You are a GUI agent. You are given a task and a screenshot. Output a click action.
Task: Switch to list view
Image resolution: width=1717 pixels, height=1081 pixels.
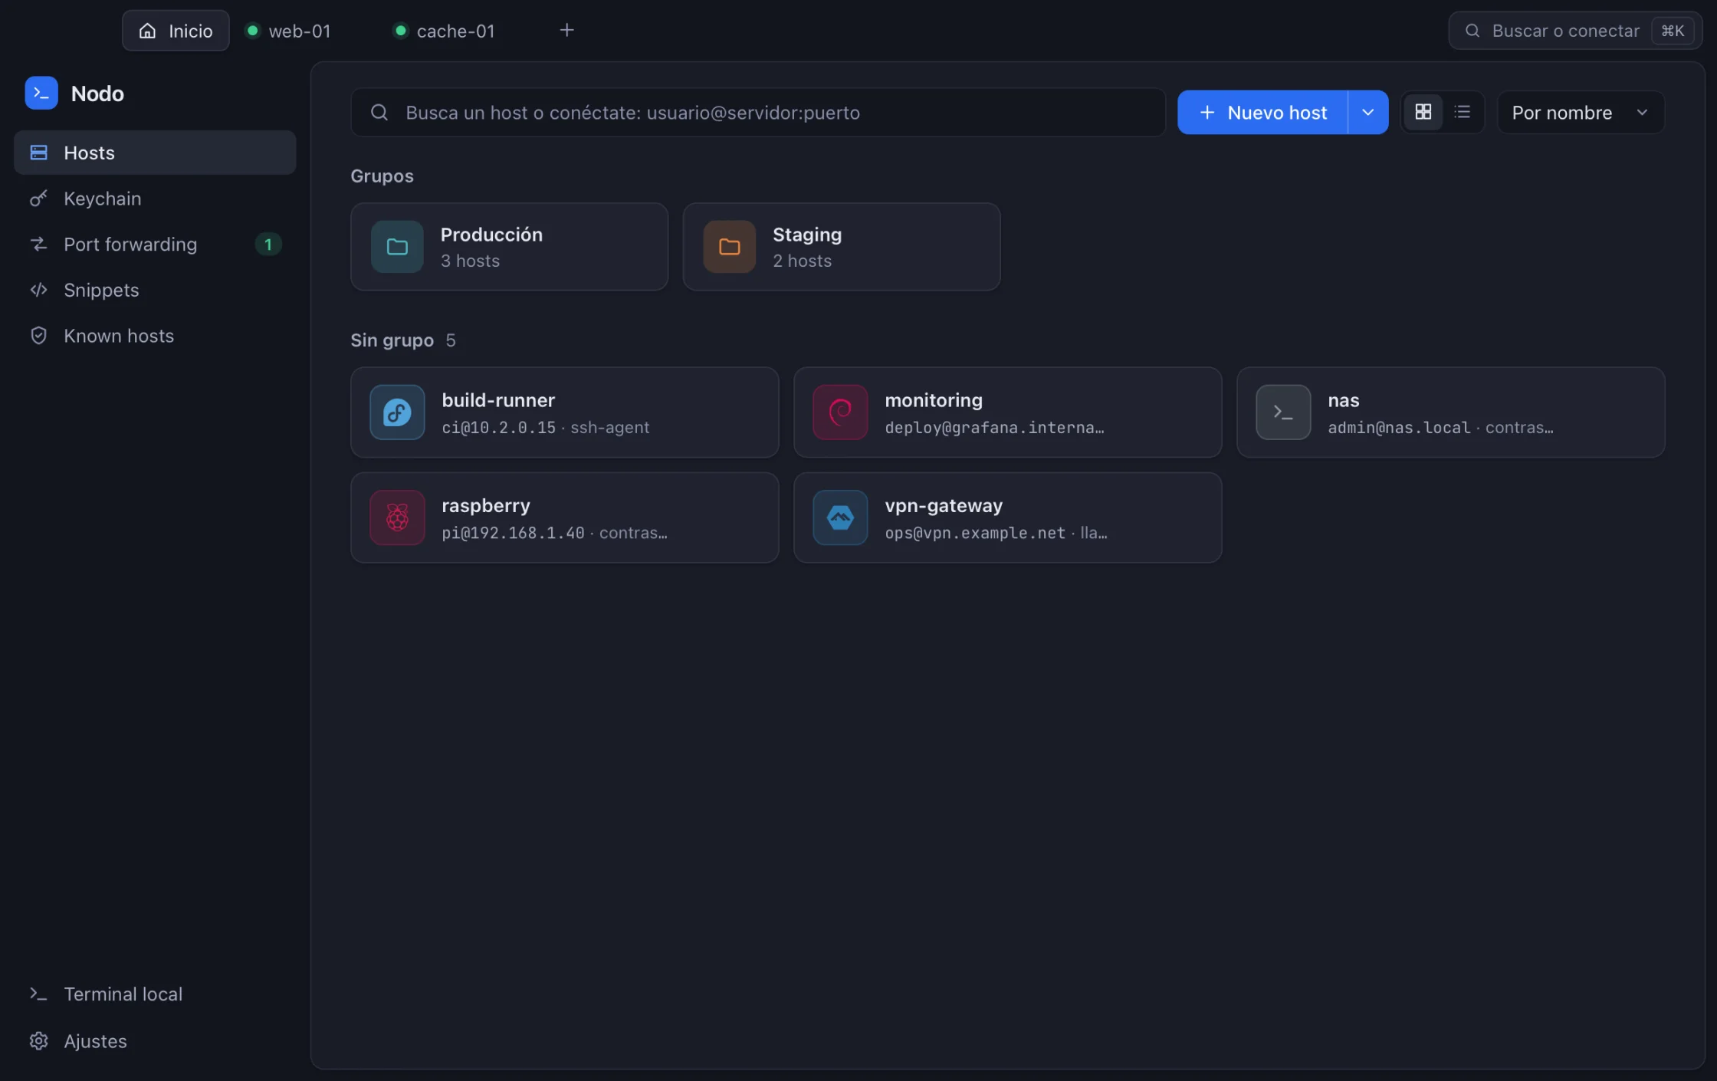point(1463,112)
